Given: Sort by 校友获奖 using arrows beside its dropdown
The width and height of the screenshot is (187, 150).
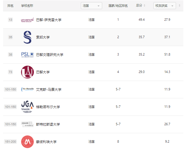Looking at the screenshot, I should [179, 5].
